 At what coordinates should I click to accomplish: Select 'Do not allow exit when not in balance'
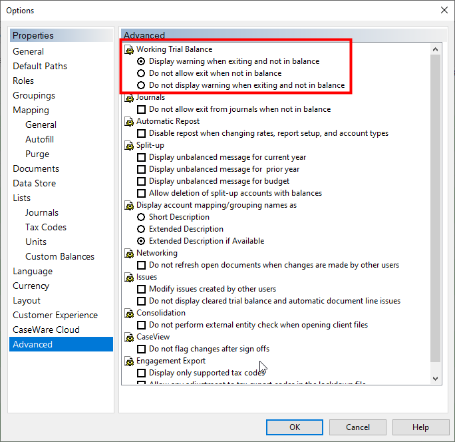click(x=141, y=73)
